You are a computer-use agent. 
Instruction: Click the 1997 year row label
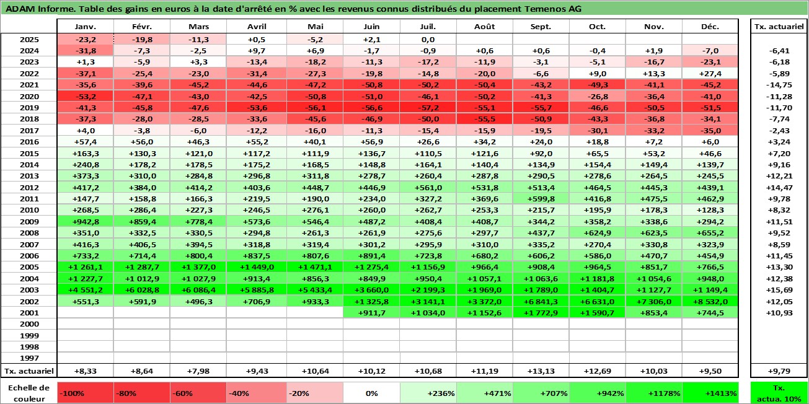pos(29,358)
